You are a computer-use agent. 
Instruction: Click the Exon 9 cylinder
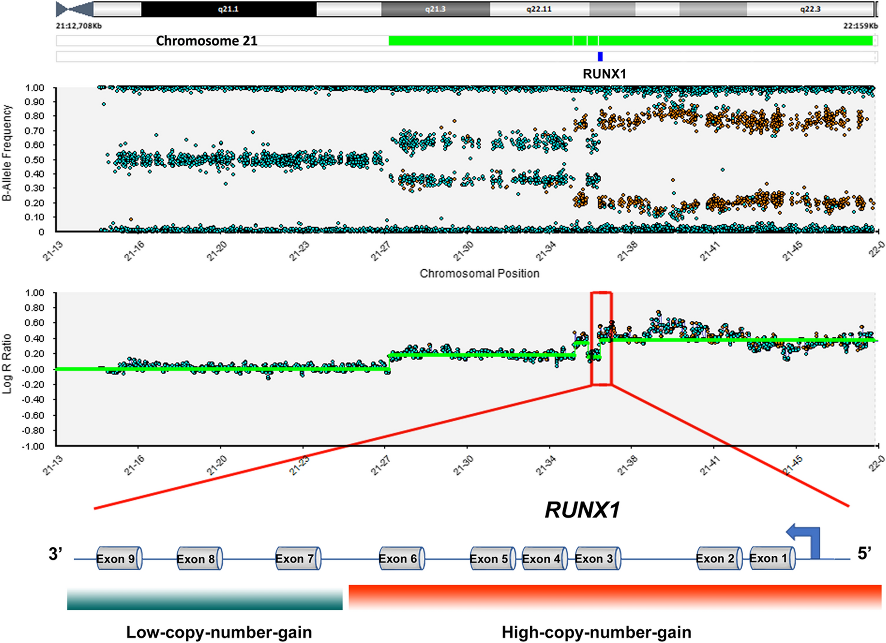pos(119,559)
